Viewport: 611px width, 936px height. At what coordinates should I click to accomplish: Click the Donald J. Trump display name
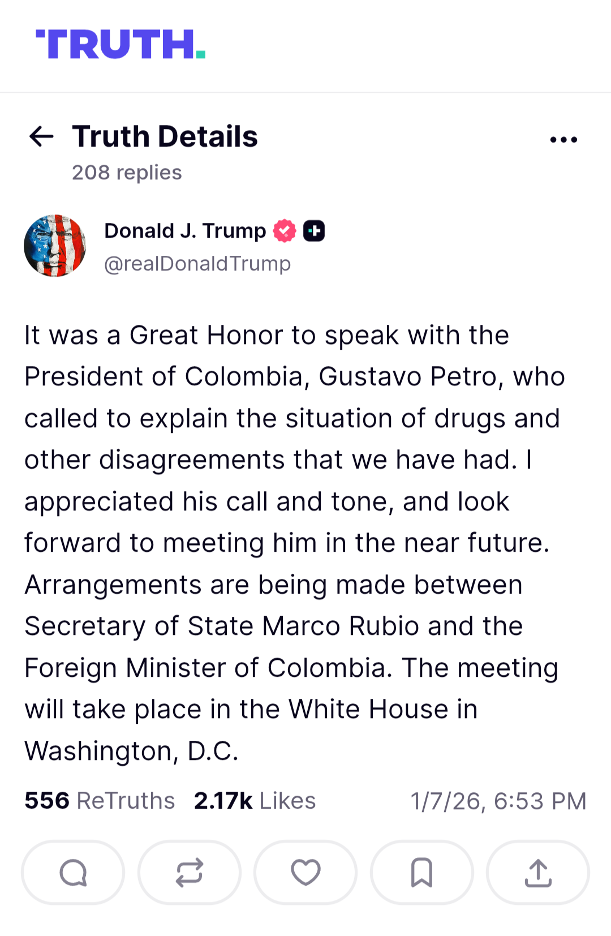[x=185, y=231]
